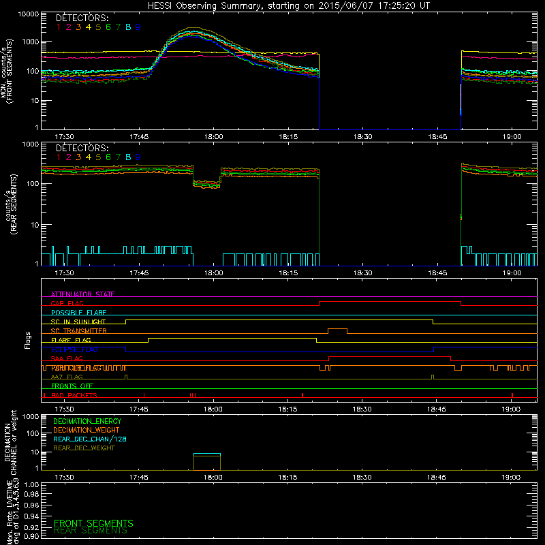Click red detector 1 in rear segments legend
The height and width of the screenshot is (545, 545).
(x=59, y=157)
